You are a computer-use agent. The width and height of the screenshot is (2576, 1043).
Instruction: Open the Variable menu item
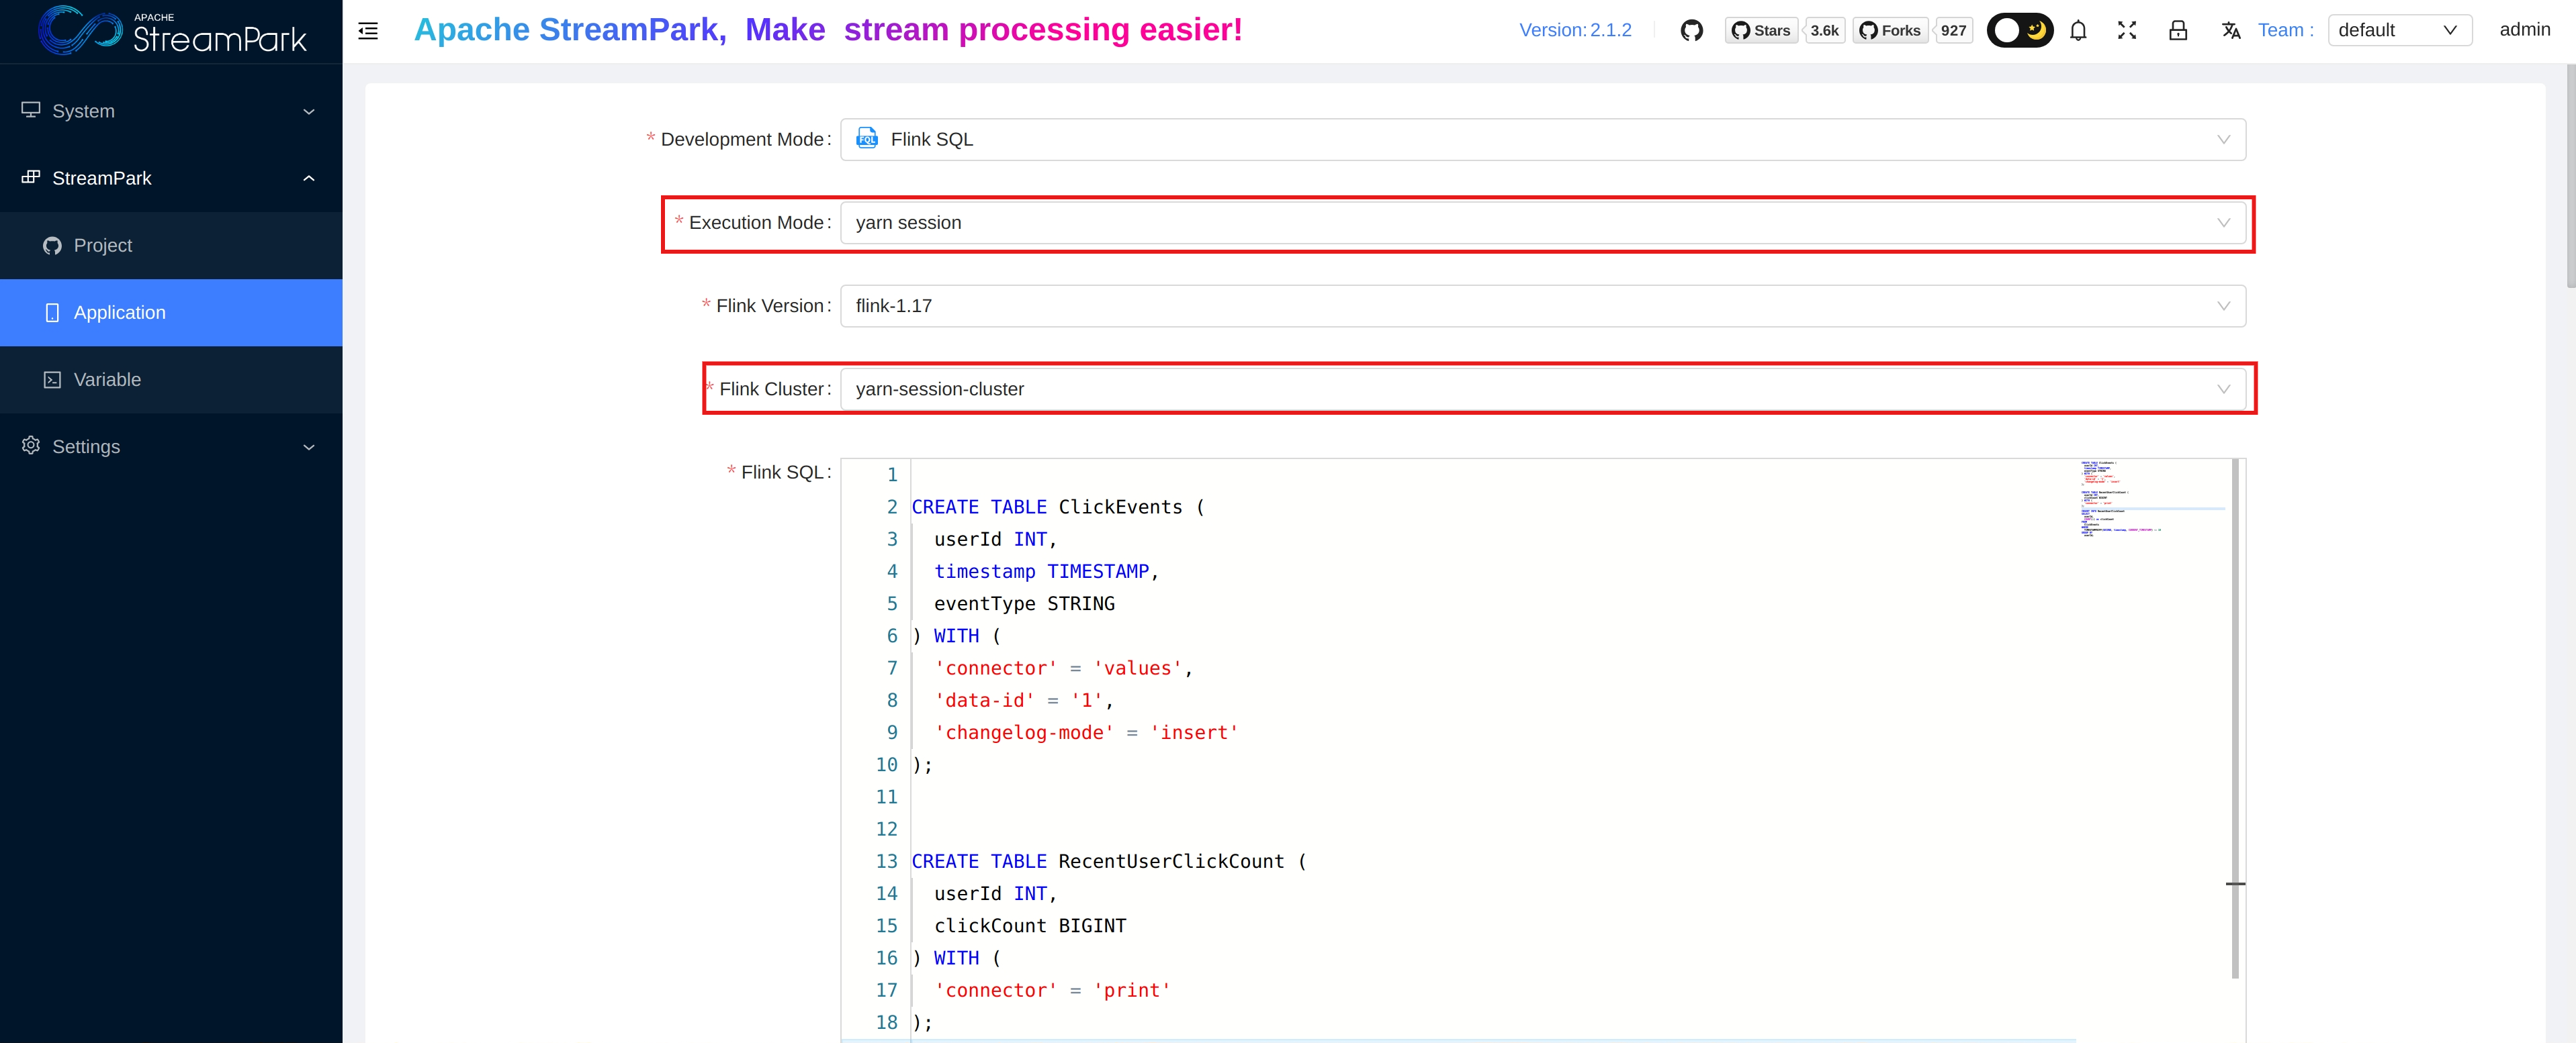tap(107, 380)
